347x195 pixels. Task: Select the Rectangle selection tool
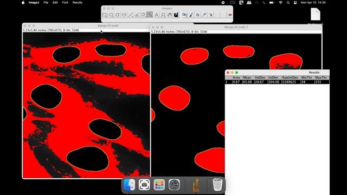[105, 15]
